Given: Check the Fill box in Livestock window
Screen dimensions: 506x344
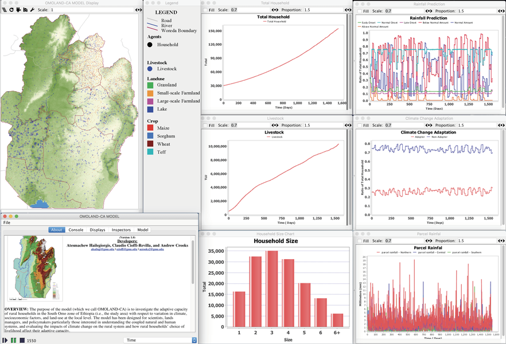Looking at the screenshot, I should [x=205, y=125].
